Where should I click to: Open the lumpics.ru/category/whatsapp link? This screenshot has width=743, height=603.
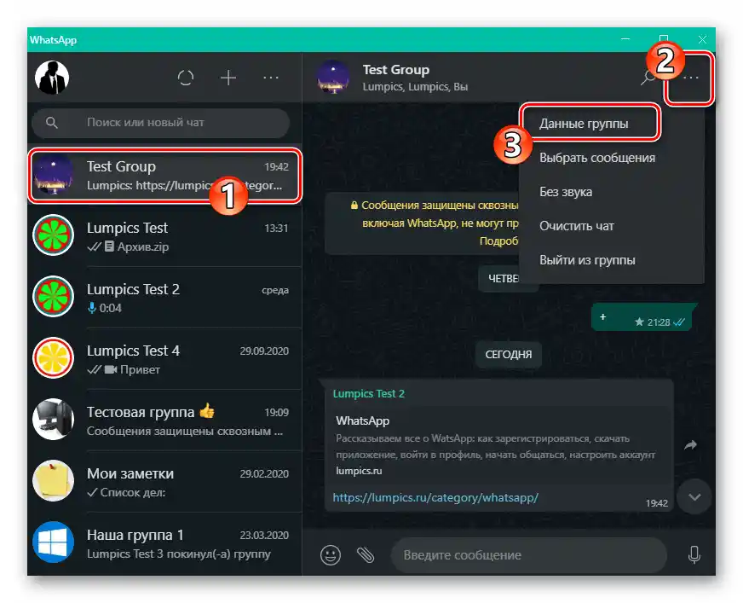pyautogui.click(x=435, y=498)
